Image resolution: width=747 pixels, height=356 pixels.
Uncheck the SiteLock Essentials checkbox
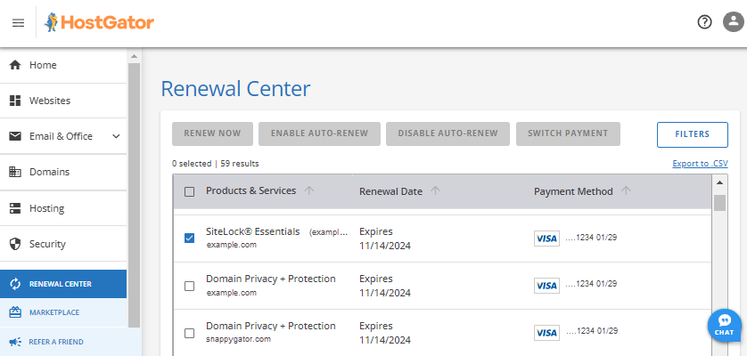tap(189, 238)
